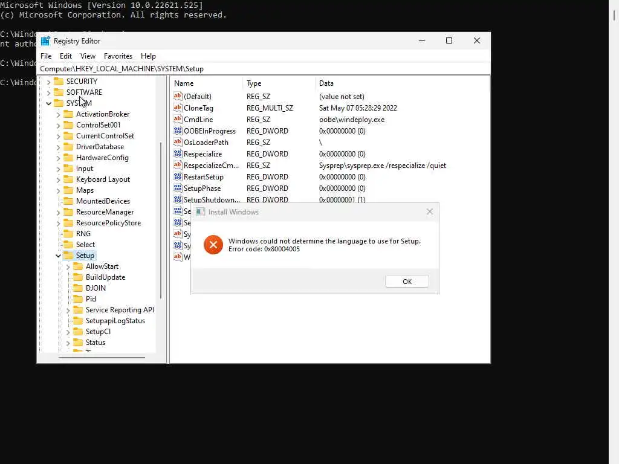Click OK in the Install Windows dialog

[x=407, y=282]
